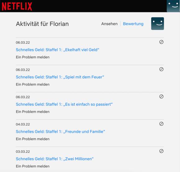The height and width of the screenshot is (172, 180).
Task: Report a problem for "Spiel mit dem Feuer"
Action: coord(33,84)
